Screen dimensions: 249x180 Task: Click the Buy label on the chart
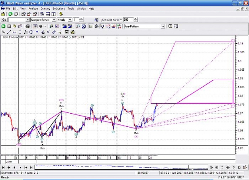point(43,148)
